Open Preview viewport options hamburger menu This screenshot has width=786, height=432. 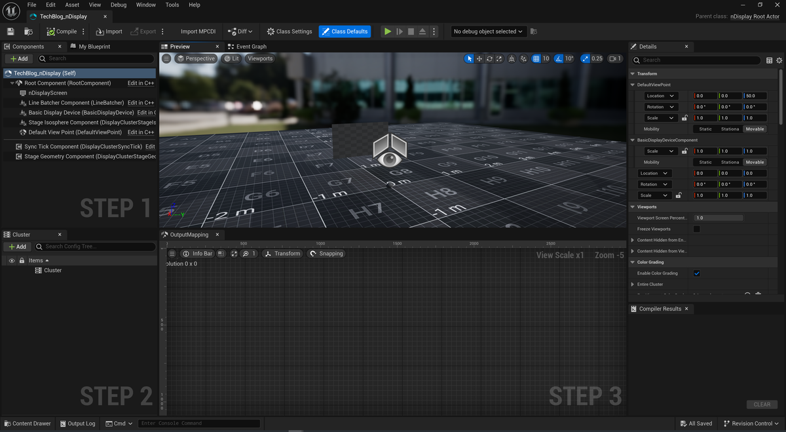click(166, 58)
